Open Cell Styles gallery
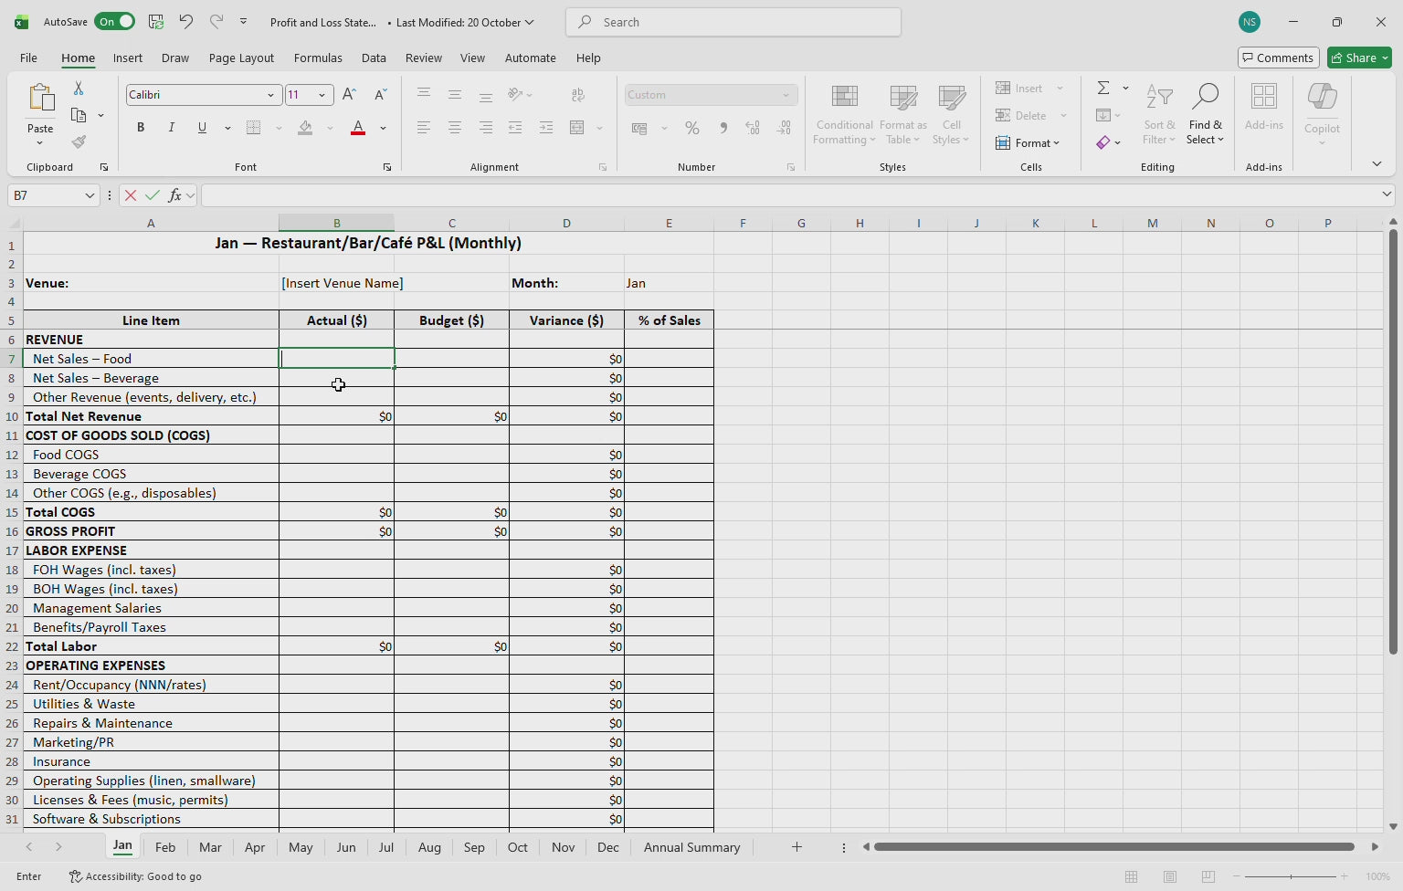Image resolution: width=1403 pixels, height=891 pixels. click(951, 115)
